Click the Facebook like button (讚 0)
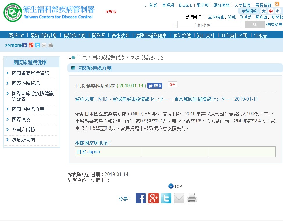This screenshot has height=221, width=283. click(155, 86)
